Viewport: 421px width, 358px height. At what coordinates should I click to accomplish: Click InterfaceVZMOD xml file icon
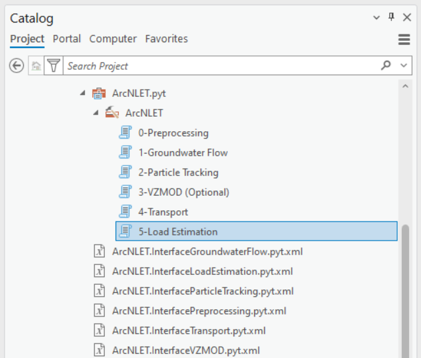tap(100, 350)
